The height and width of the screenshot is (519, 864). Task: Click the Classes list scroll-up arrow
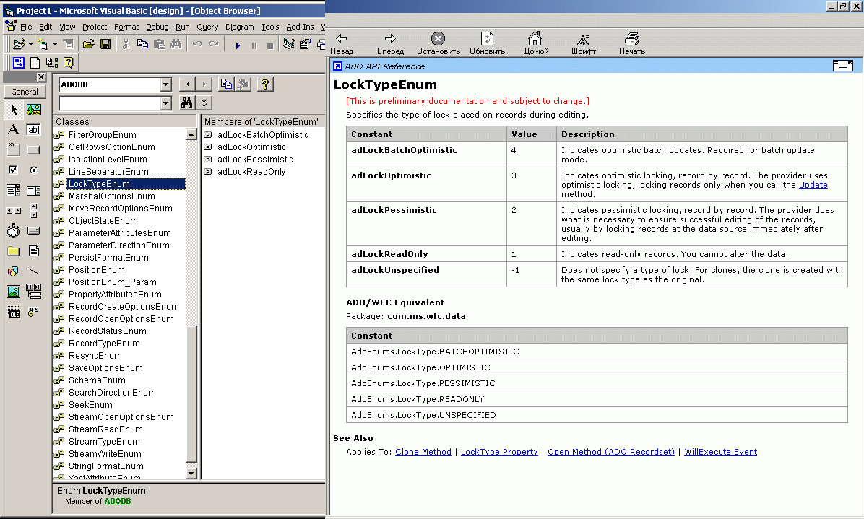[191, 134]
